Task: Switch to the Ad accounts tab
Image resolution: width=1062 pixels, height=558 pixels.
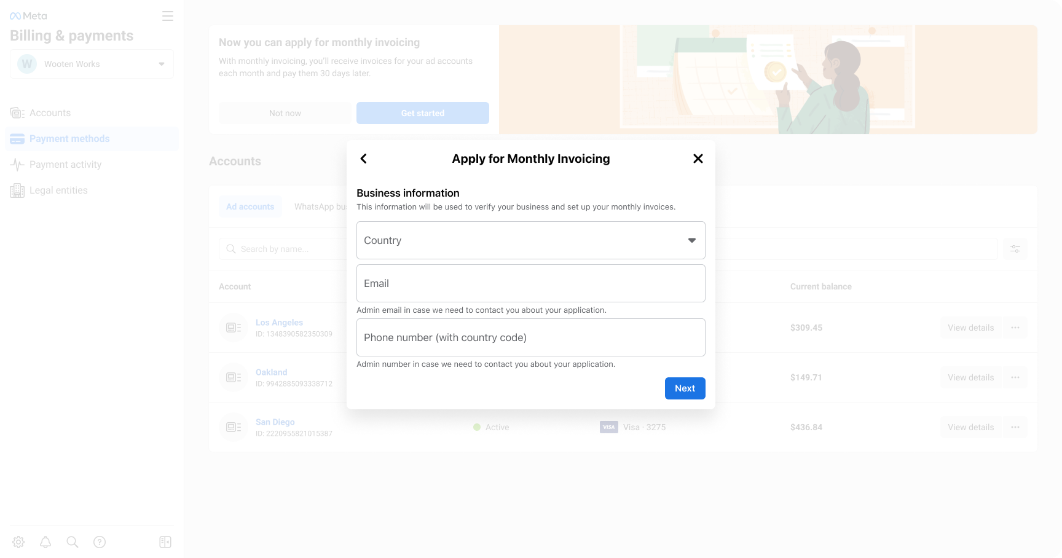Action: tap(250, 206)
